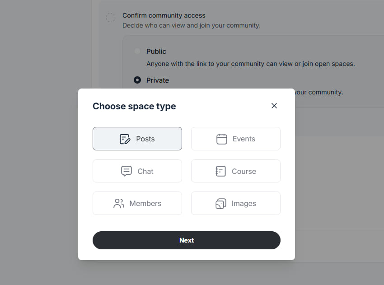Choose the Chat space type label
This screenshot has height=285, width=384.
pos(145,171)
